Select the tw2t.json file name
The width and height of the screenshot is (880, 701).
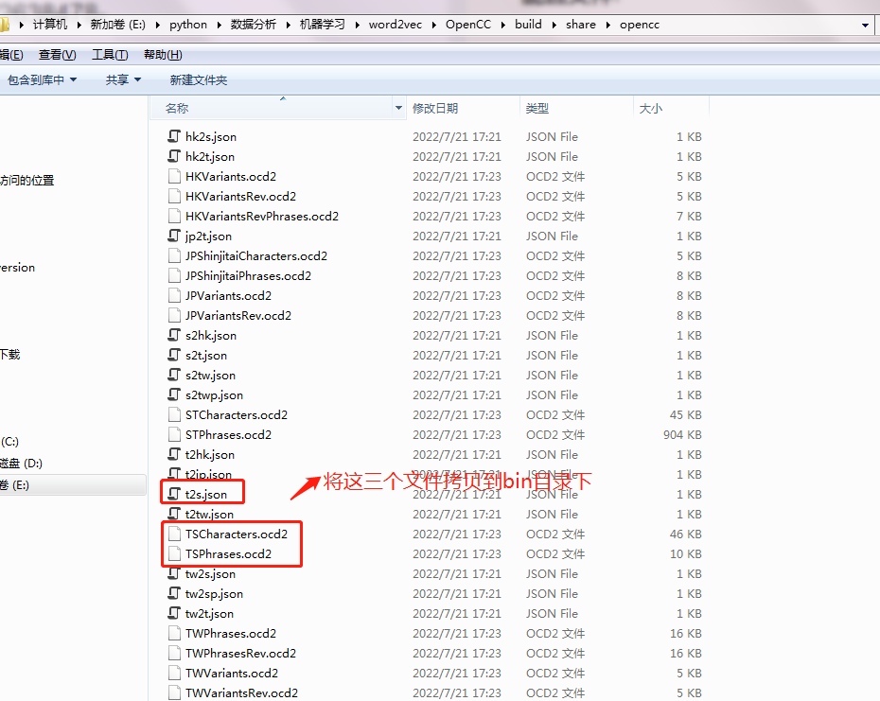click(x=209, y=613)
